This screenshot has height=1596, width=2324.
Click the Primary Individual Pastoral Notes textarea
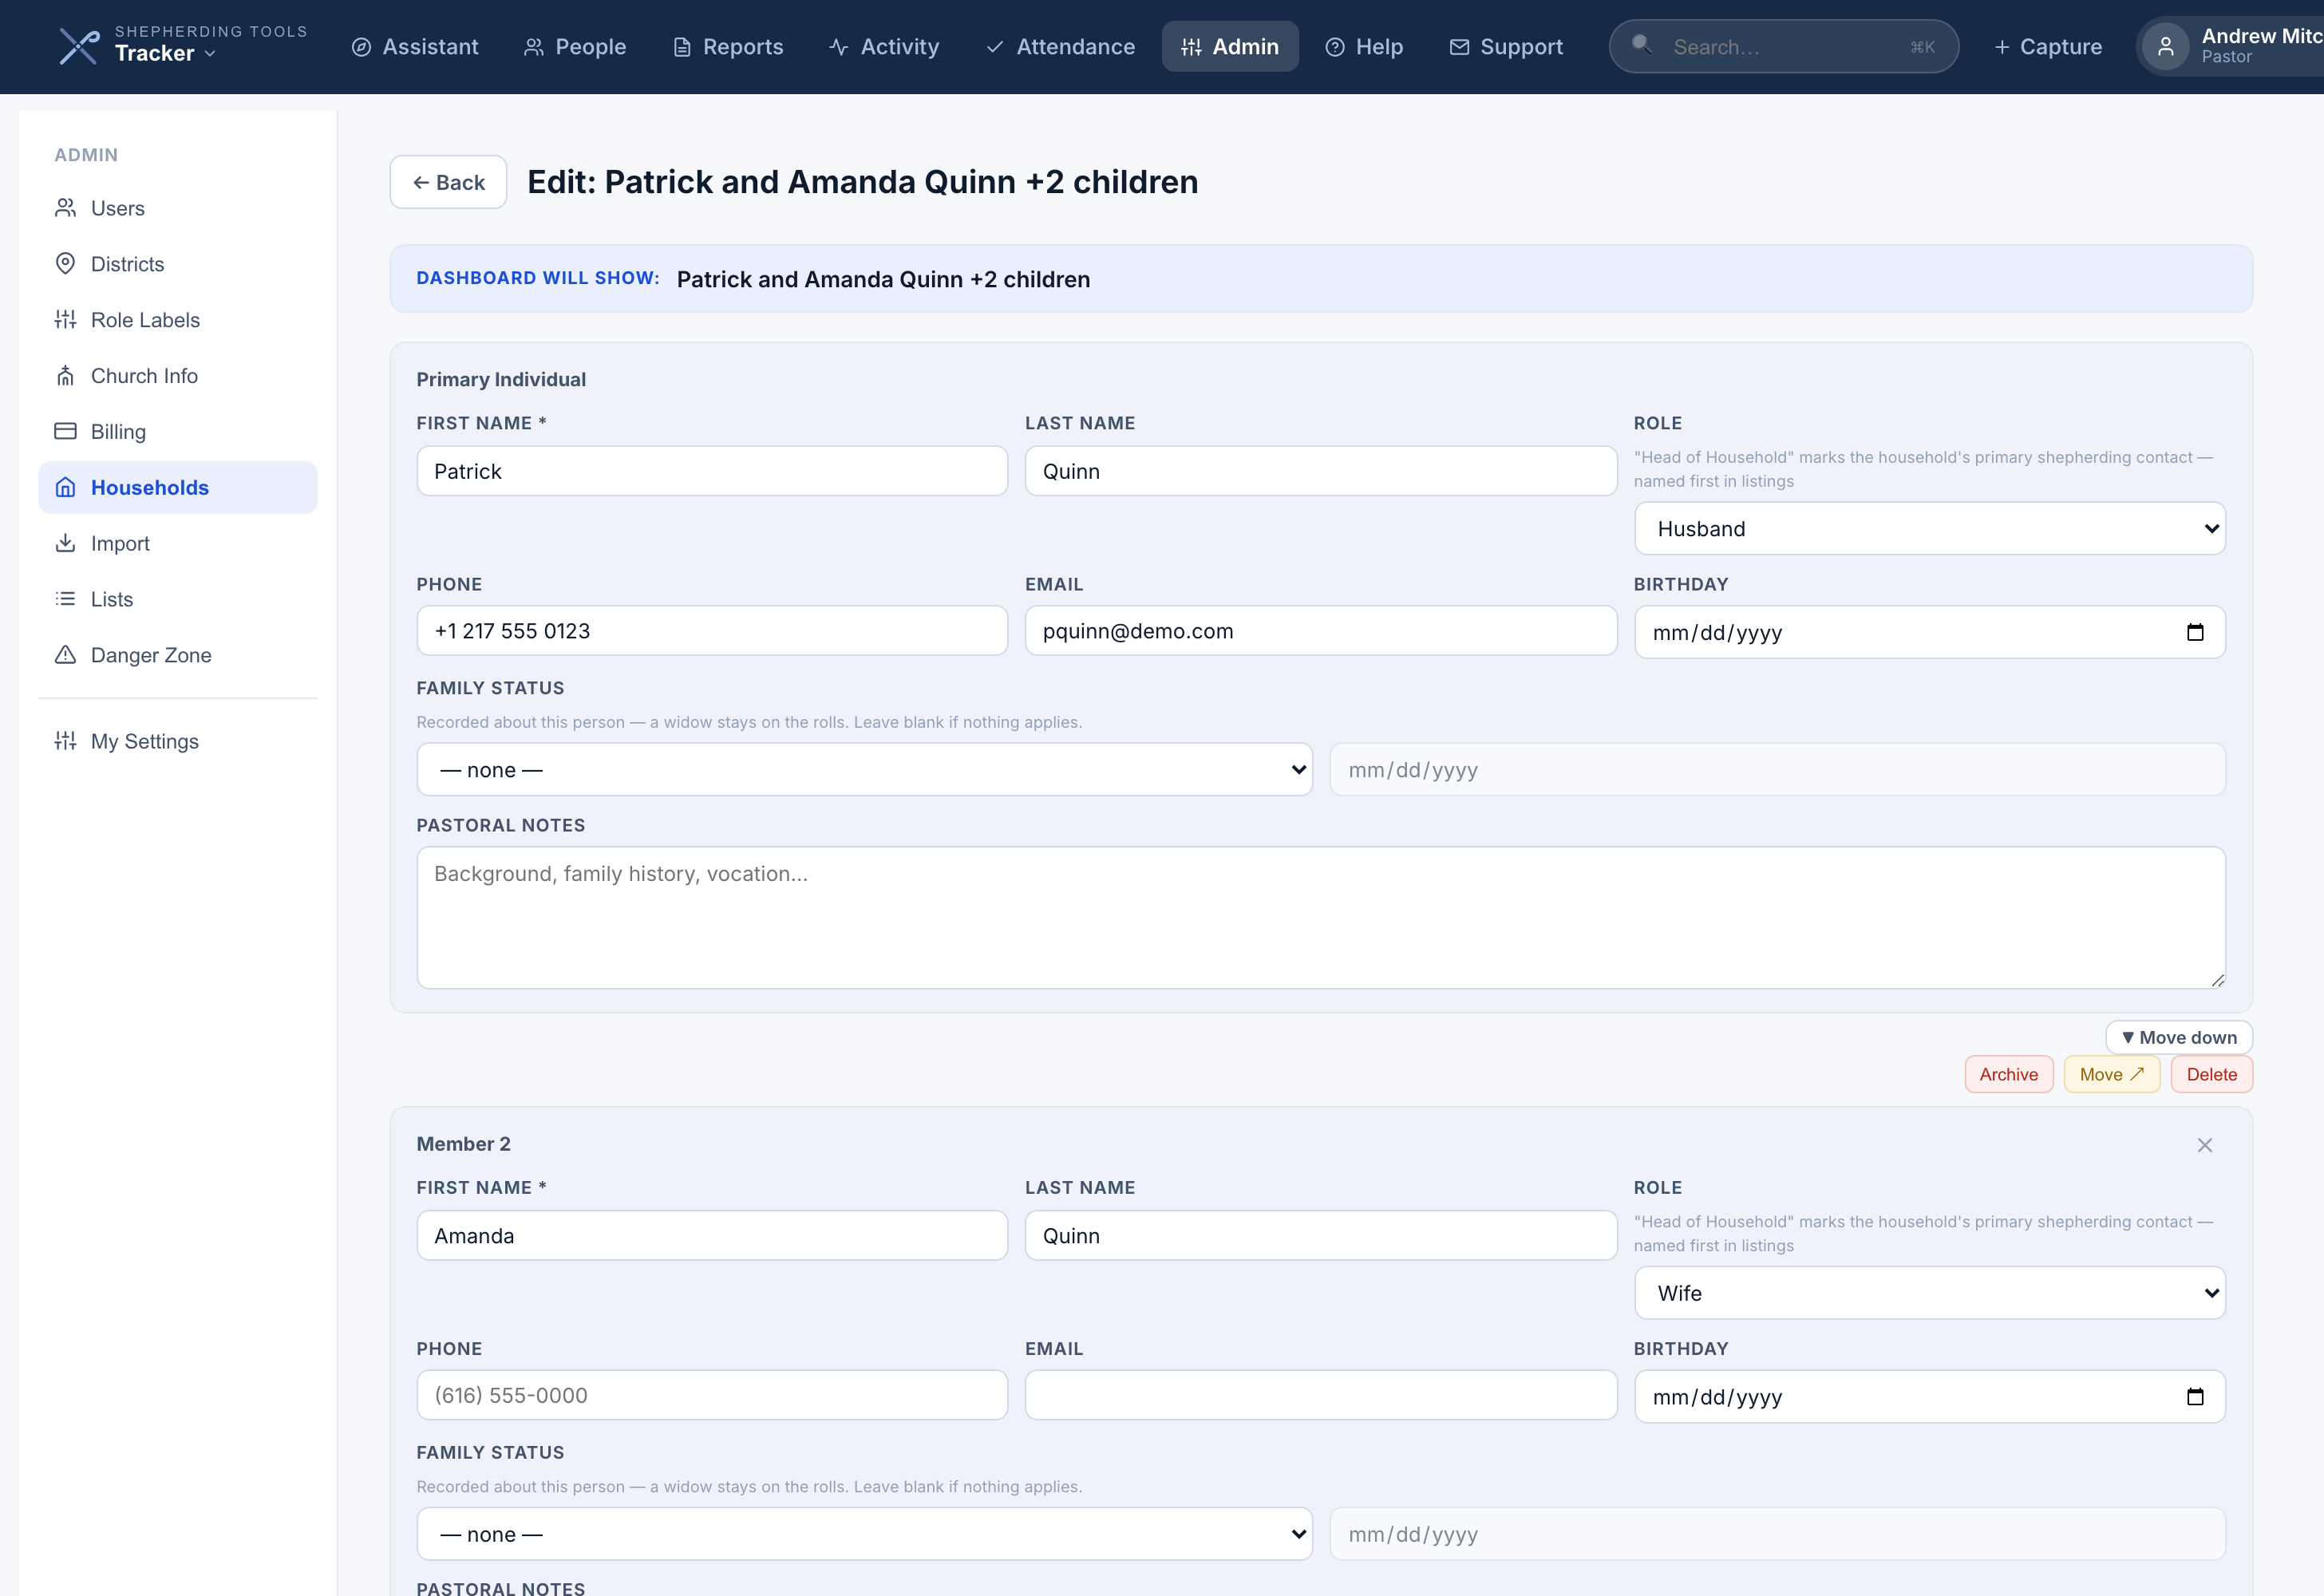(x=1321, y=918)
